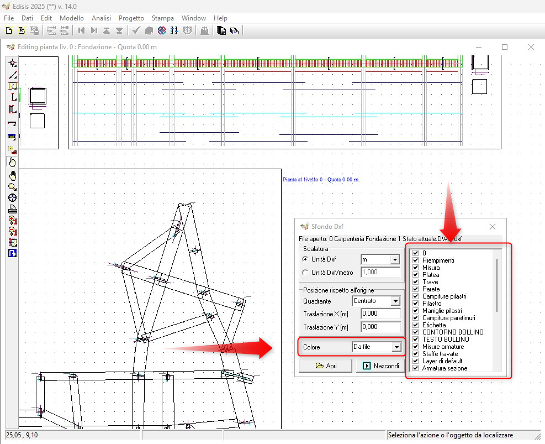The width and height of the screenshot is (545, 444).
Task: Expand the Quadrante combo box
Action: 395,301
